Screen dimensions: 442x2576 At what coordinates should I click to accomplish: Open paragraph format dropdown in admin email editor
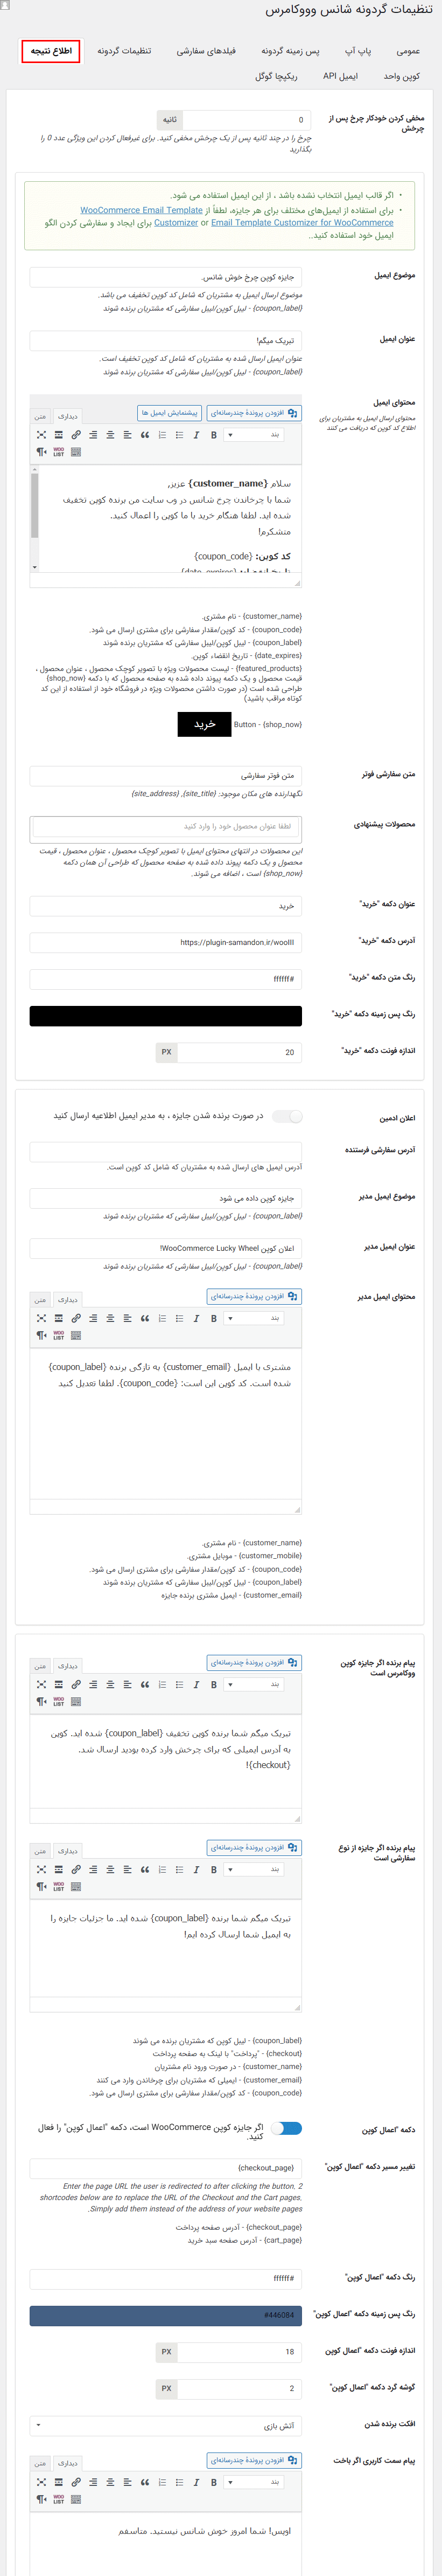tap(255, 1318)
